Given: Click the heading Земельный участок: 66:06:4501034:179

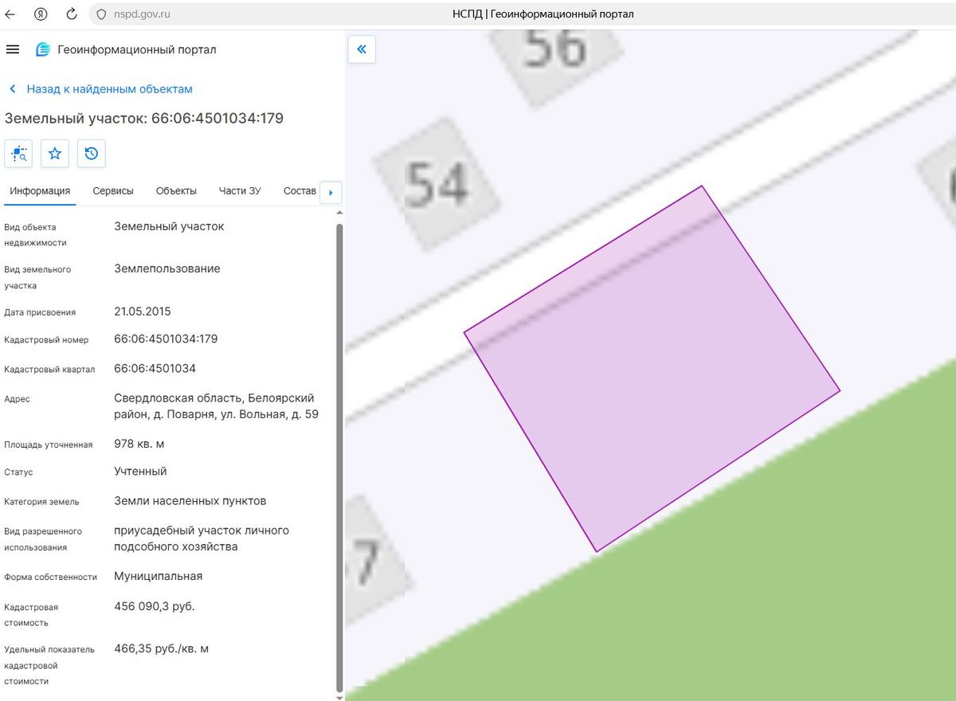Looking at the screenshot, I should point(144,119).
